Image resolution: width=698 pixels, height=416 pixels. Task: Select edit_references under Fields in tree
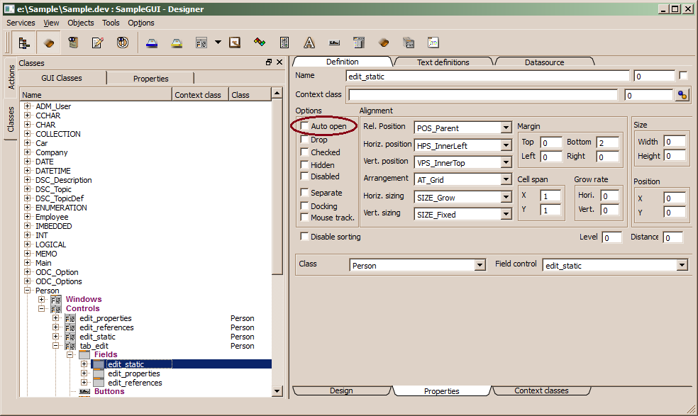[x=135, y=383]
